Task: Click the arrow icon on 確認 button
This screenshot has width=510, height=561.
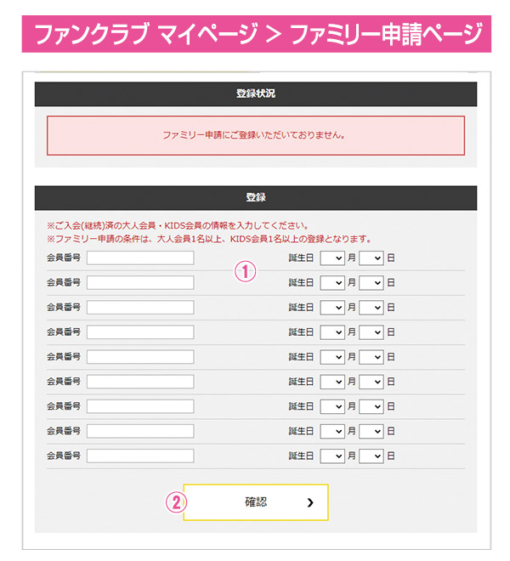Action: coord(310,503)
